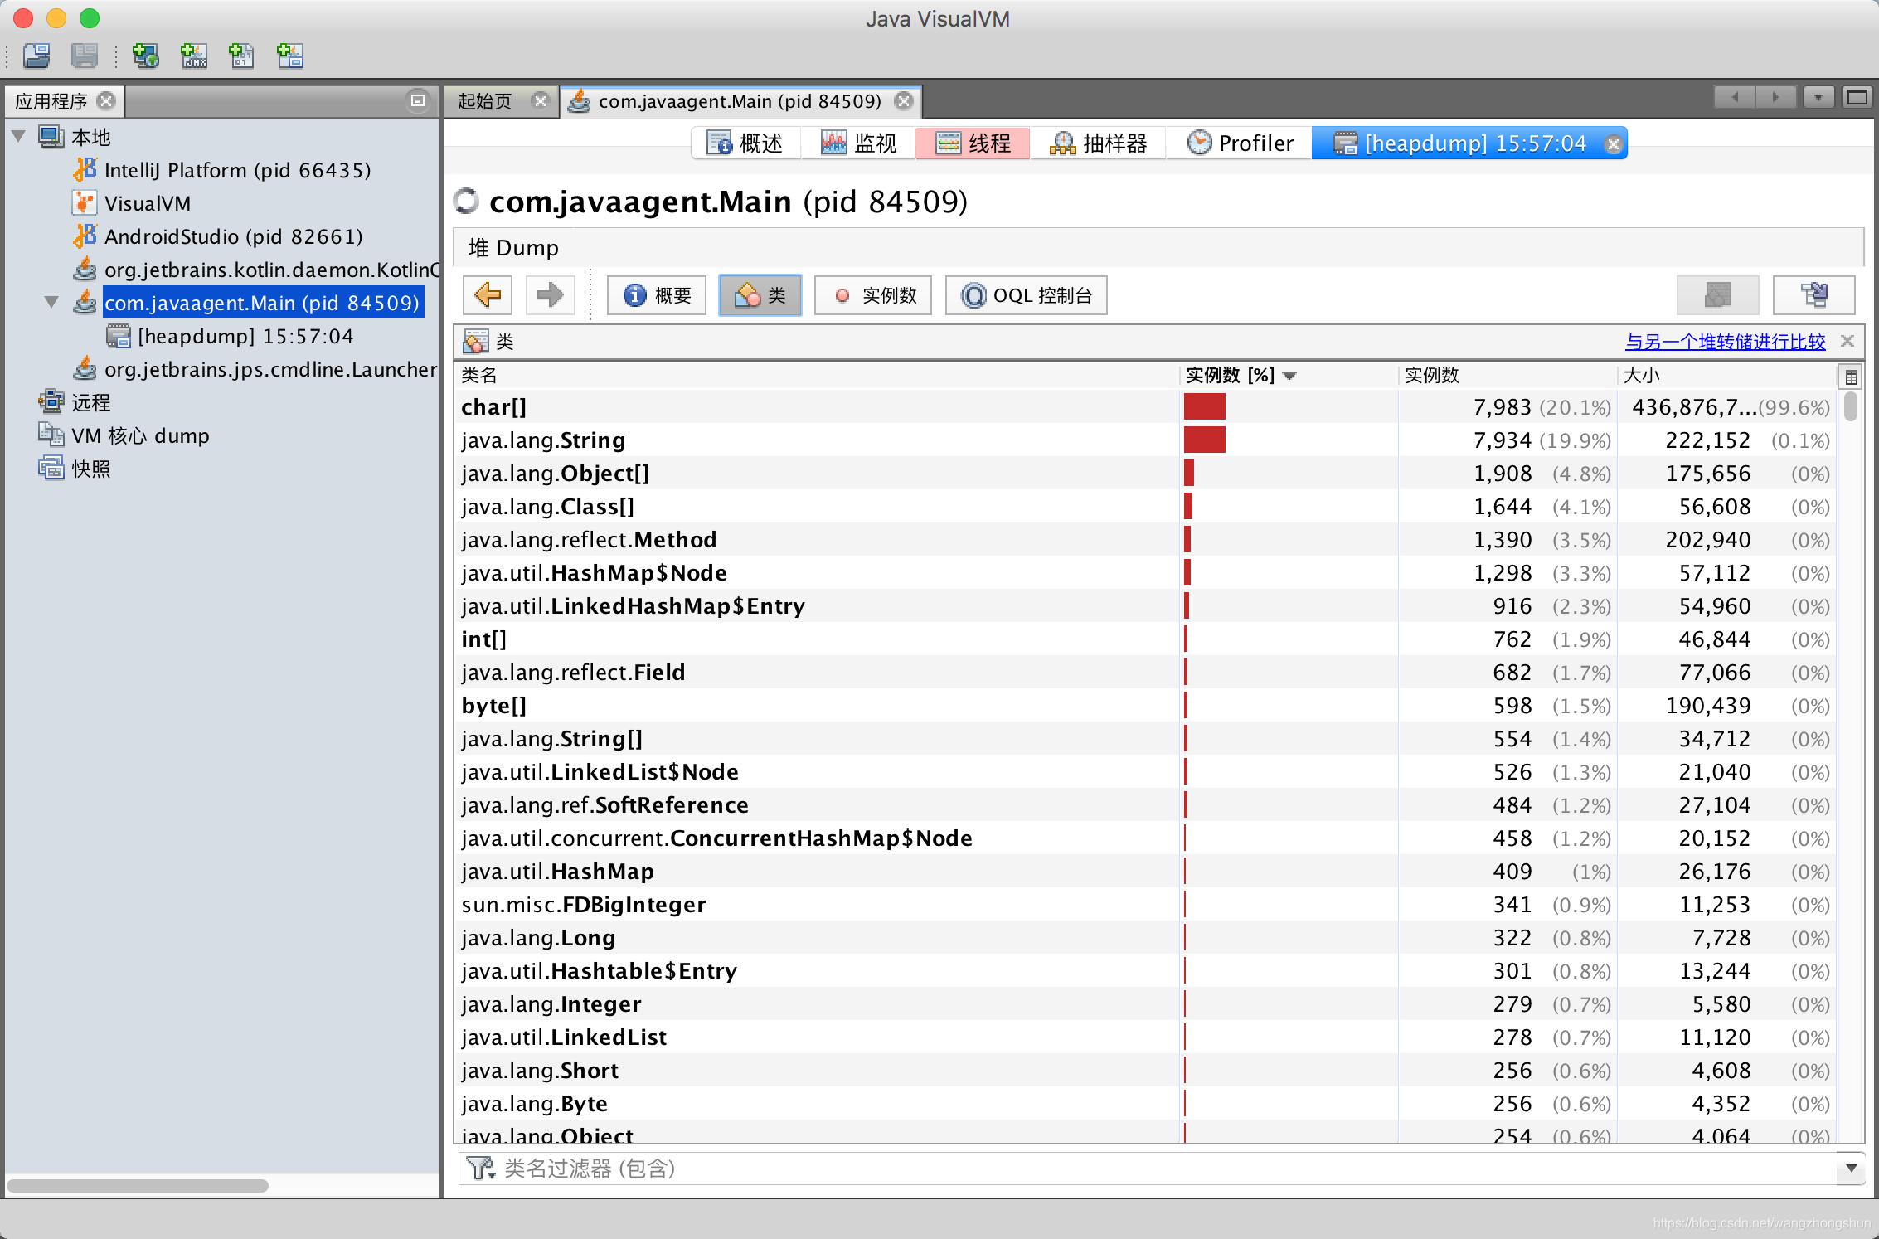Click the class name filter funnel icon
The width and height of the screenshot is (1879, 1239).
tap(479, 1168)
